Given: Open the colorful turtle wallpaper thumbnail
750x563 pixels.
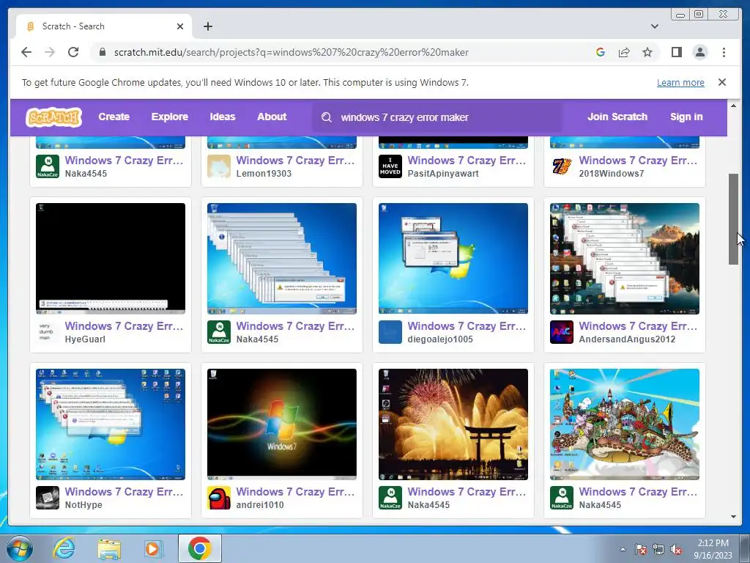Looking at the screenshot, I should [x=625, y=424].
